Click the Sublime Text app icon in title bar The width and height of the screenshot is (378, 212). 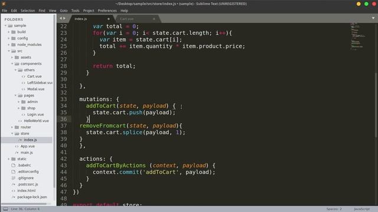click(4, 4)
